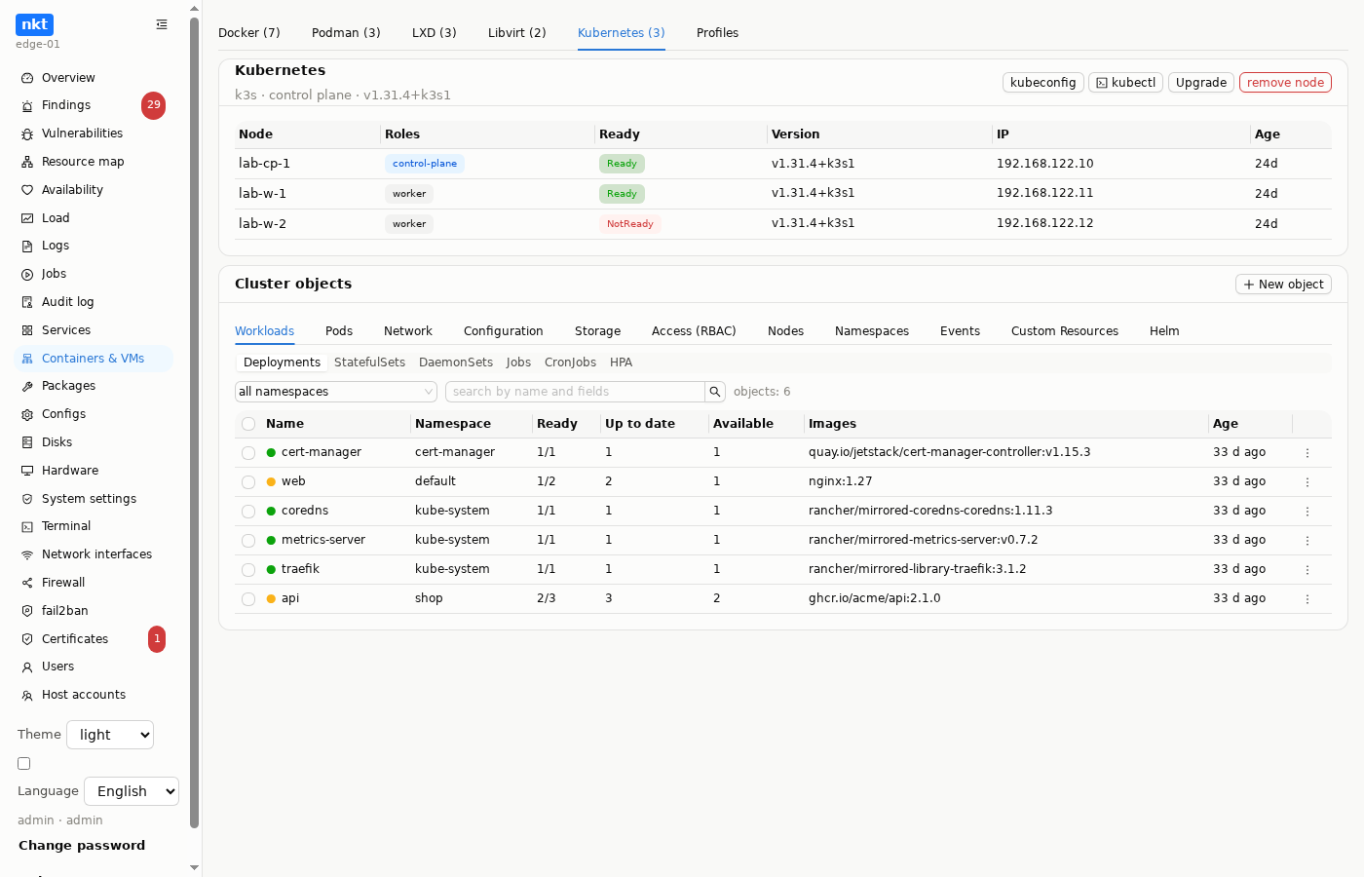Focus the search by name and fields box
The width and height of the screenshot is (1364, 877).
pyautogui.click(x=575, y=392)
